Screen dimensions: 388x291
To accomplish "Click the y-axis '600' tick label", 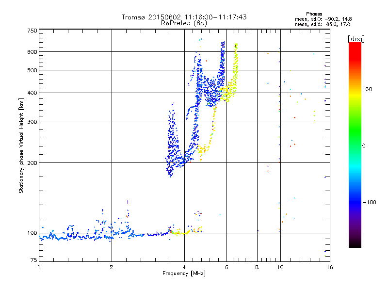I will click(32, 52).
